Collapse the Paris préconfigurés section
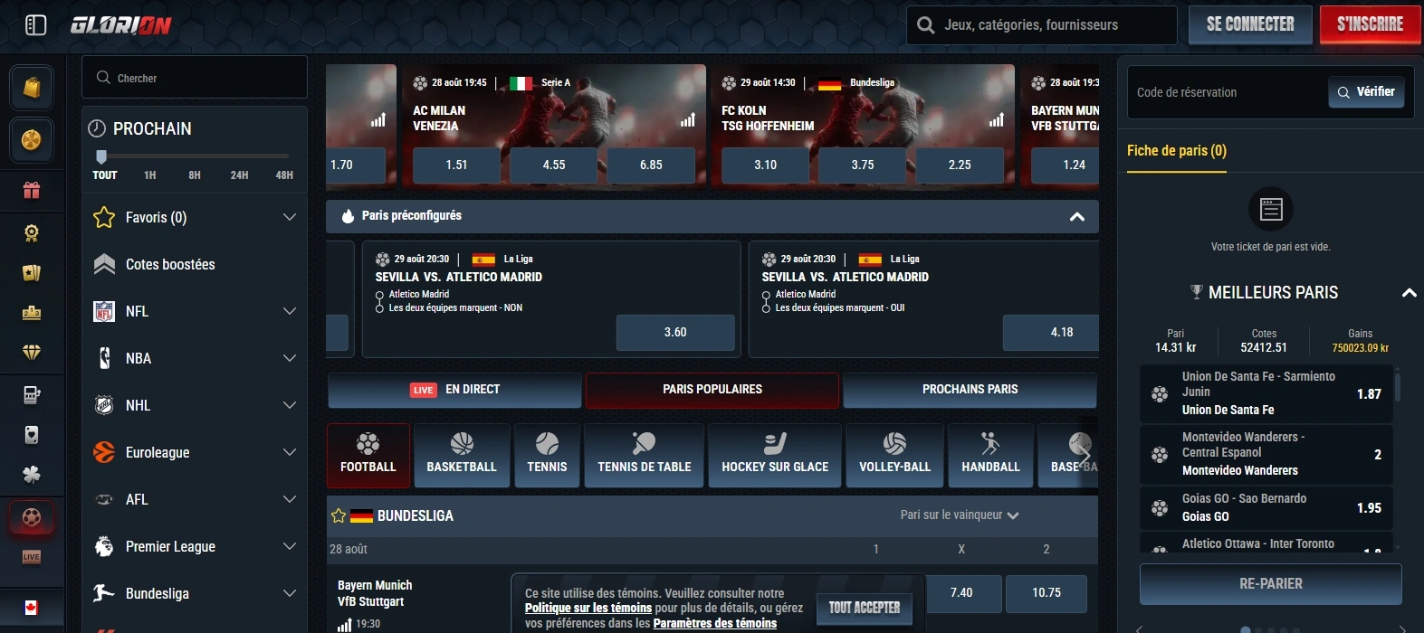 (x=1077, y=216)
